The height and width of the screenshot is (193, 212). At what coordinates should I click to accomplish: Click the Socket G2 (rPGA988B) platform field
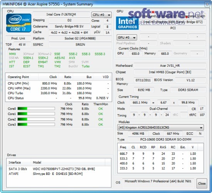coord(80,39)
